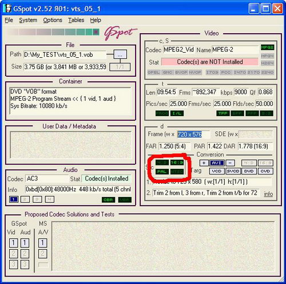The width and height of the screenshot is (286, 284).
Task: Click the info link in Conversion
Action: [268, 194]
